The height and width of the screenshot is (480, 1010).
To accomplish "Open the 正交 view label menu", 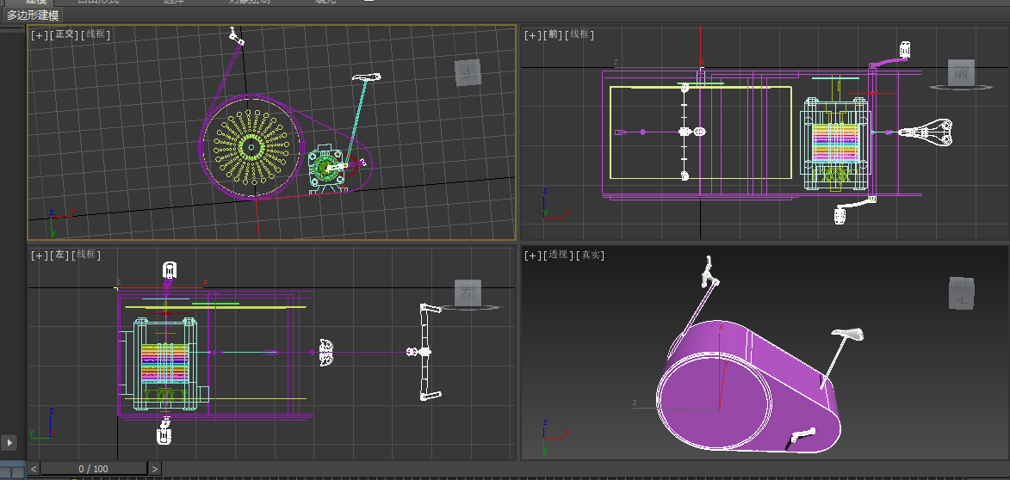I will tap(65, 34).
